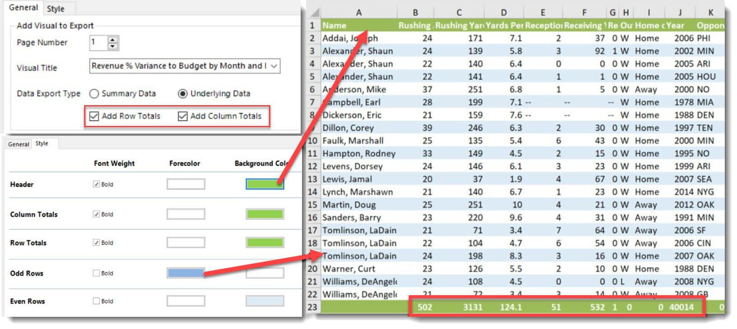Toggle Bold checkbox for Column Totals
Viewport: 737px width, 329px height.
pyautogui.click(x=96, y=214)
